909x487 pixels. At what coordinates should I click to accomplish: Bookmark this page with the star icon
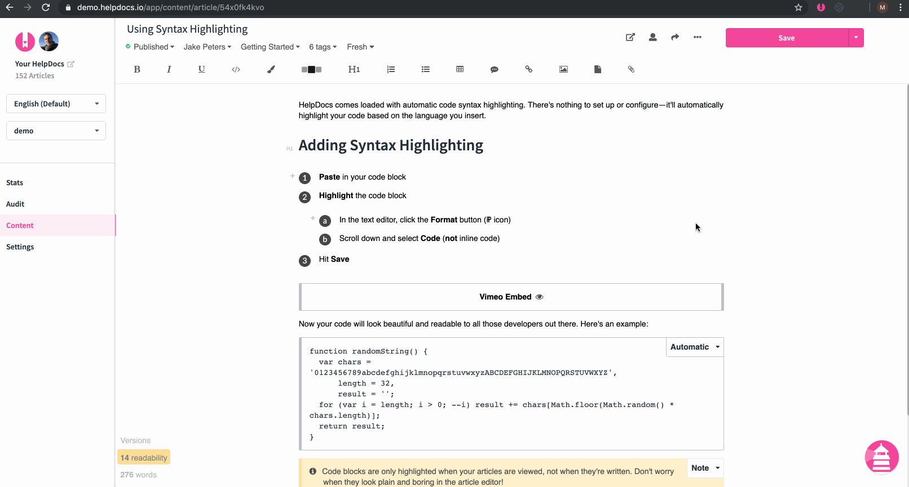pyautogui.click(x=798, y=7)
